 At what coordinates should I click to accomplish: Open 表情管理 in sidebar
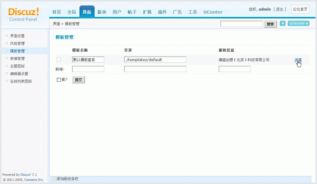pos(18,59)
